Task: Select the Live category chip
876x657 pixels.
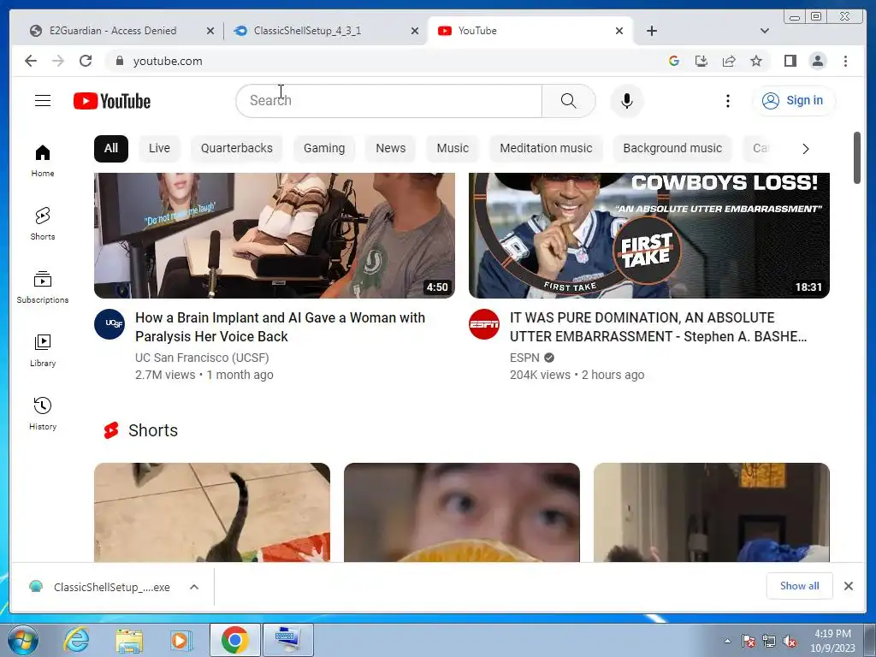Action: (x=159, y=148)
